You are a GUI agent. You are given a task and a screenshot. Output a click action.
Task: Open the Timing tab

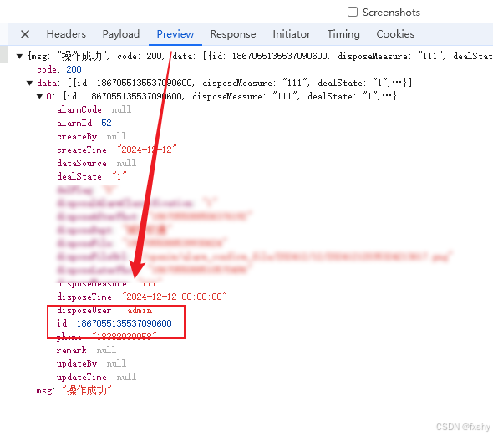(343, 34)
